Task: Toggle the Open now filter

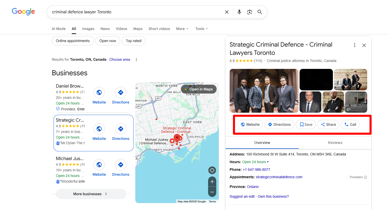Action: point(108,40)
